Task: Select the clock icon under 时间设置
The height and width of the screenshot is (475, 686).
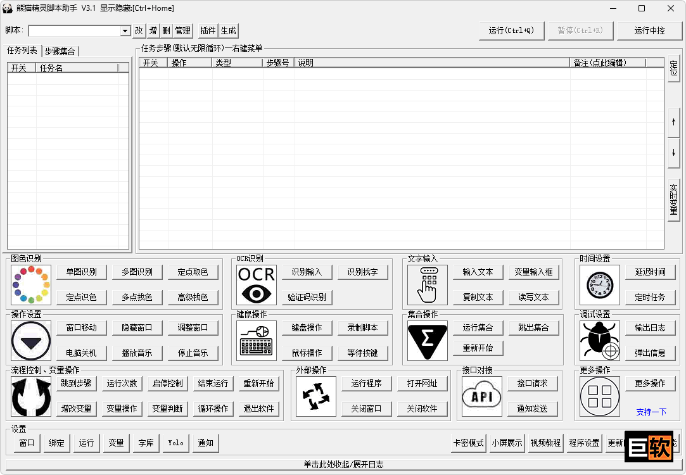Action: 599,284
